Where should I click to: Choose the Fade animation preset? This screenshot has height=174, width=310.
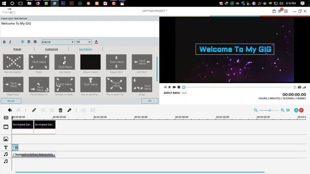39,62
